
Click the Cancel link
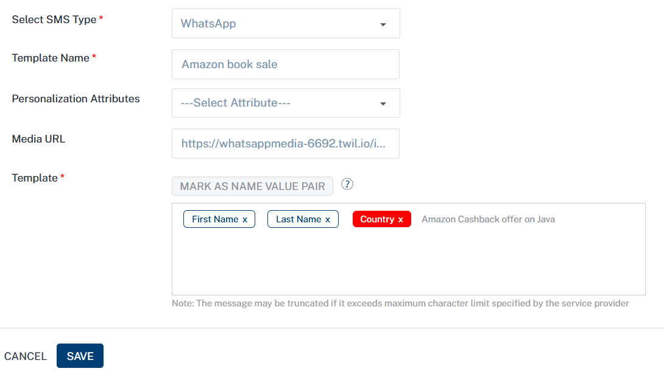pos(26,356)
